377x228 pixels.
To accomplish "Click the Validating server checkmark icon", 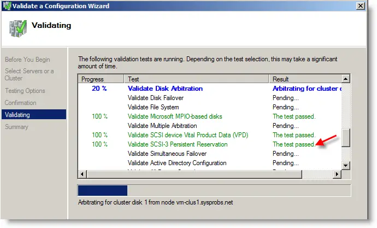I will pos(18,28).
